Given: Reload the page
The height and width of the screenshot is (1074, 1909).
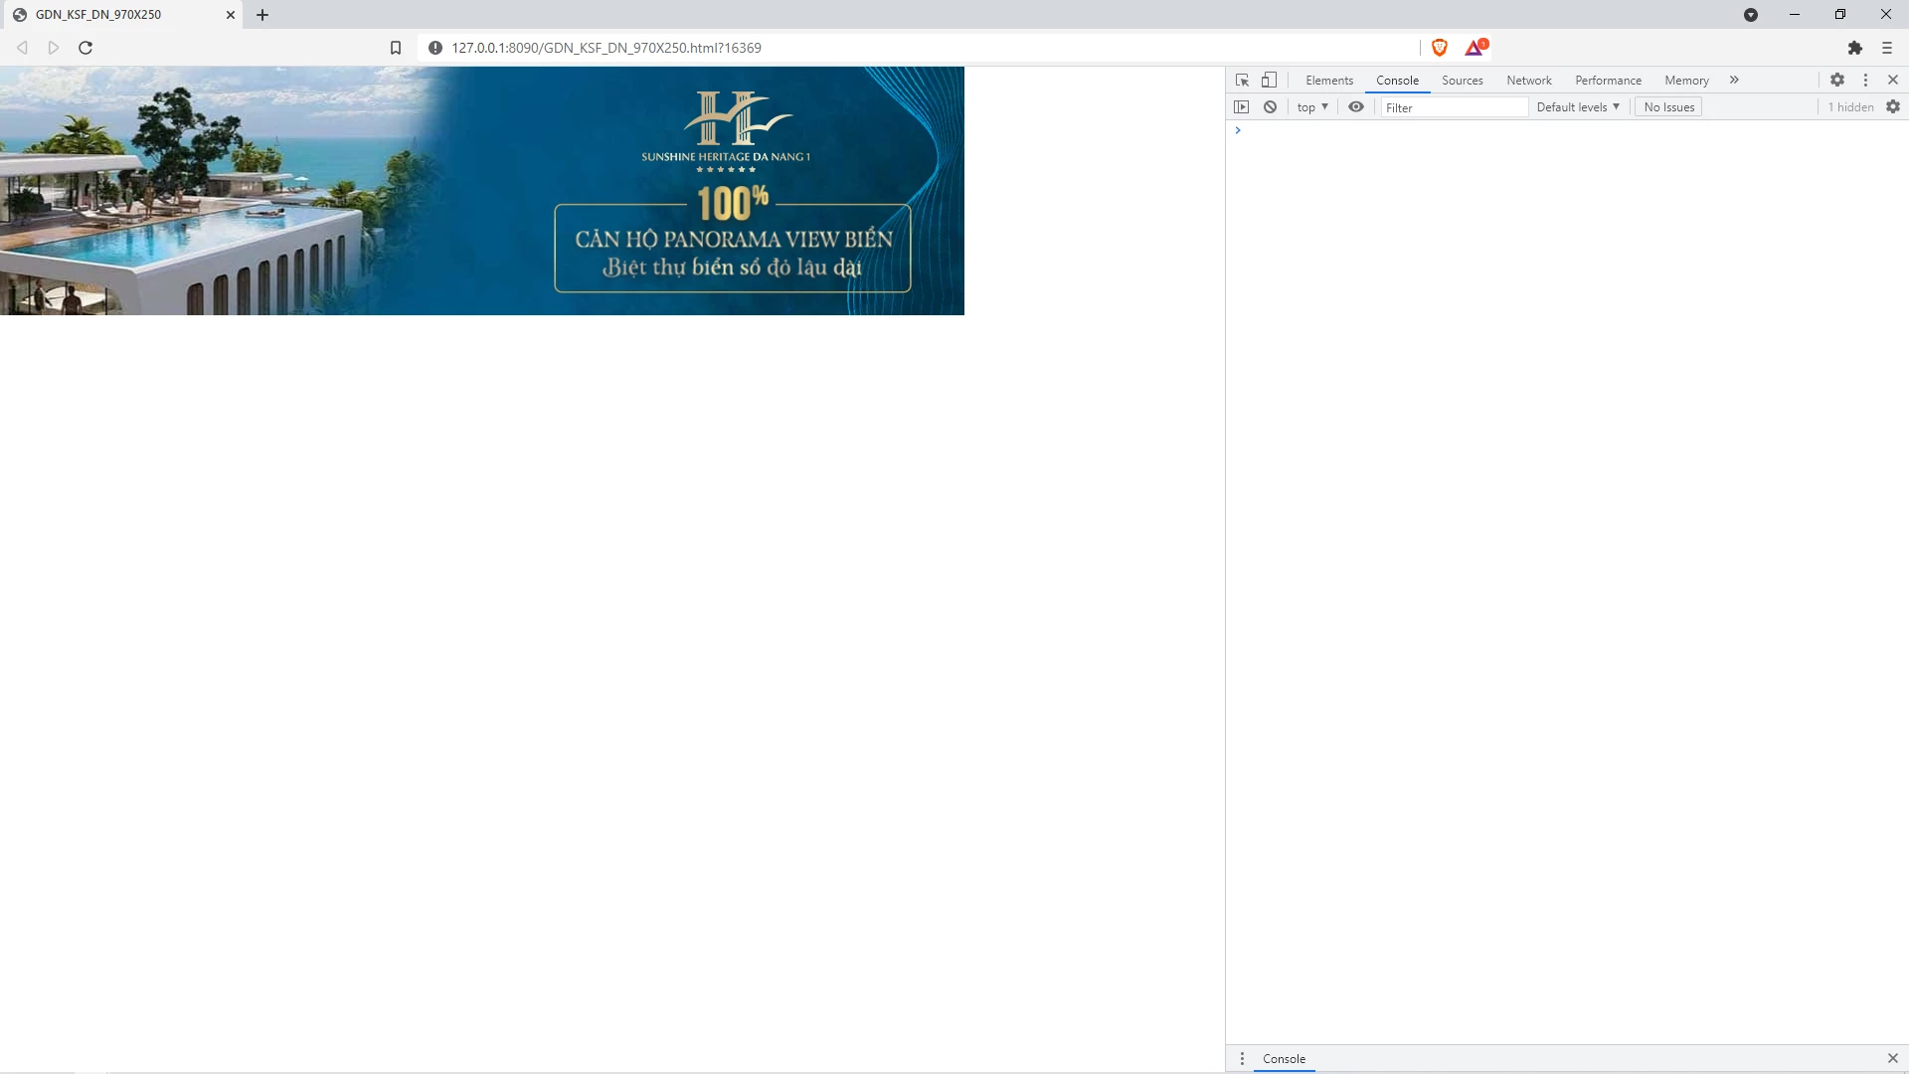Looking at the screenshot, I should 86,47.
